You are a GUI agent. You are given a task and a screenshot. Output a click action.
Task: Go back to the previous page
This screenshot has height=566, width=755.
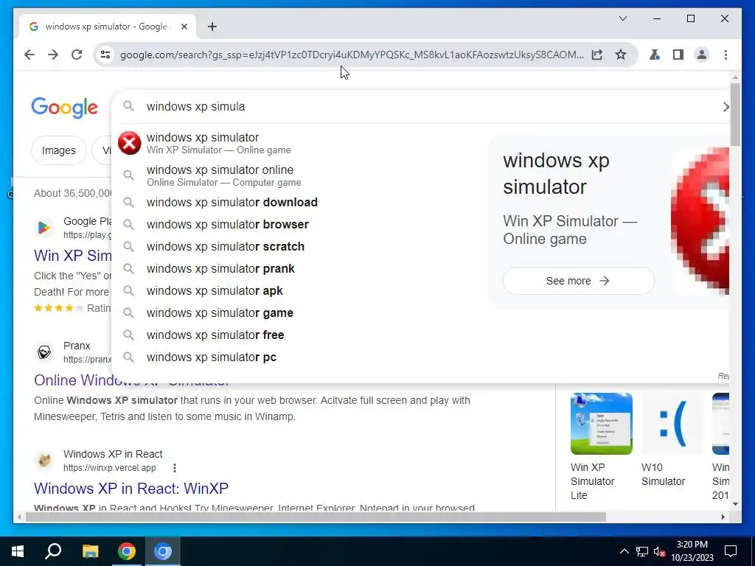[x=29, y=55]
